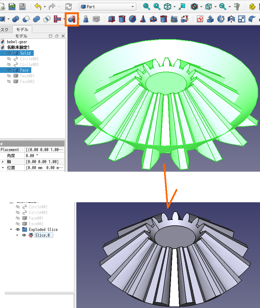The width and height of the screenshot is (260, 308).
Task: Click the highlighted Slice apart toolbar icon
Action: tap(72, 19)
